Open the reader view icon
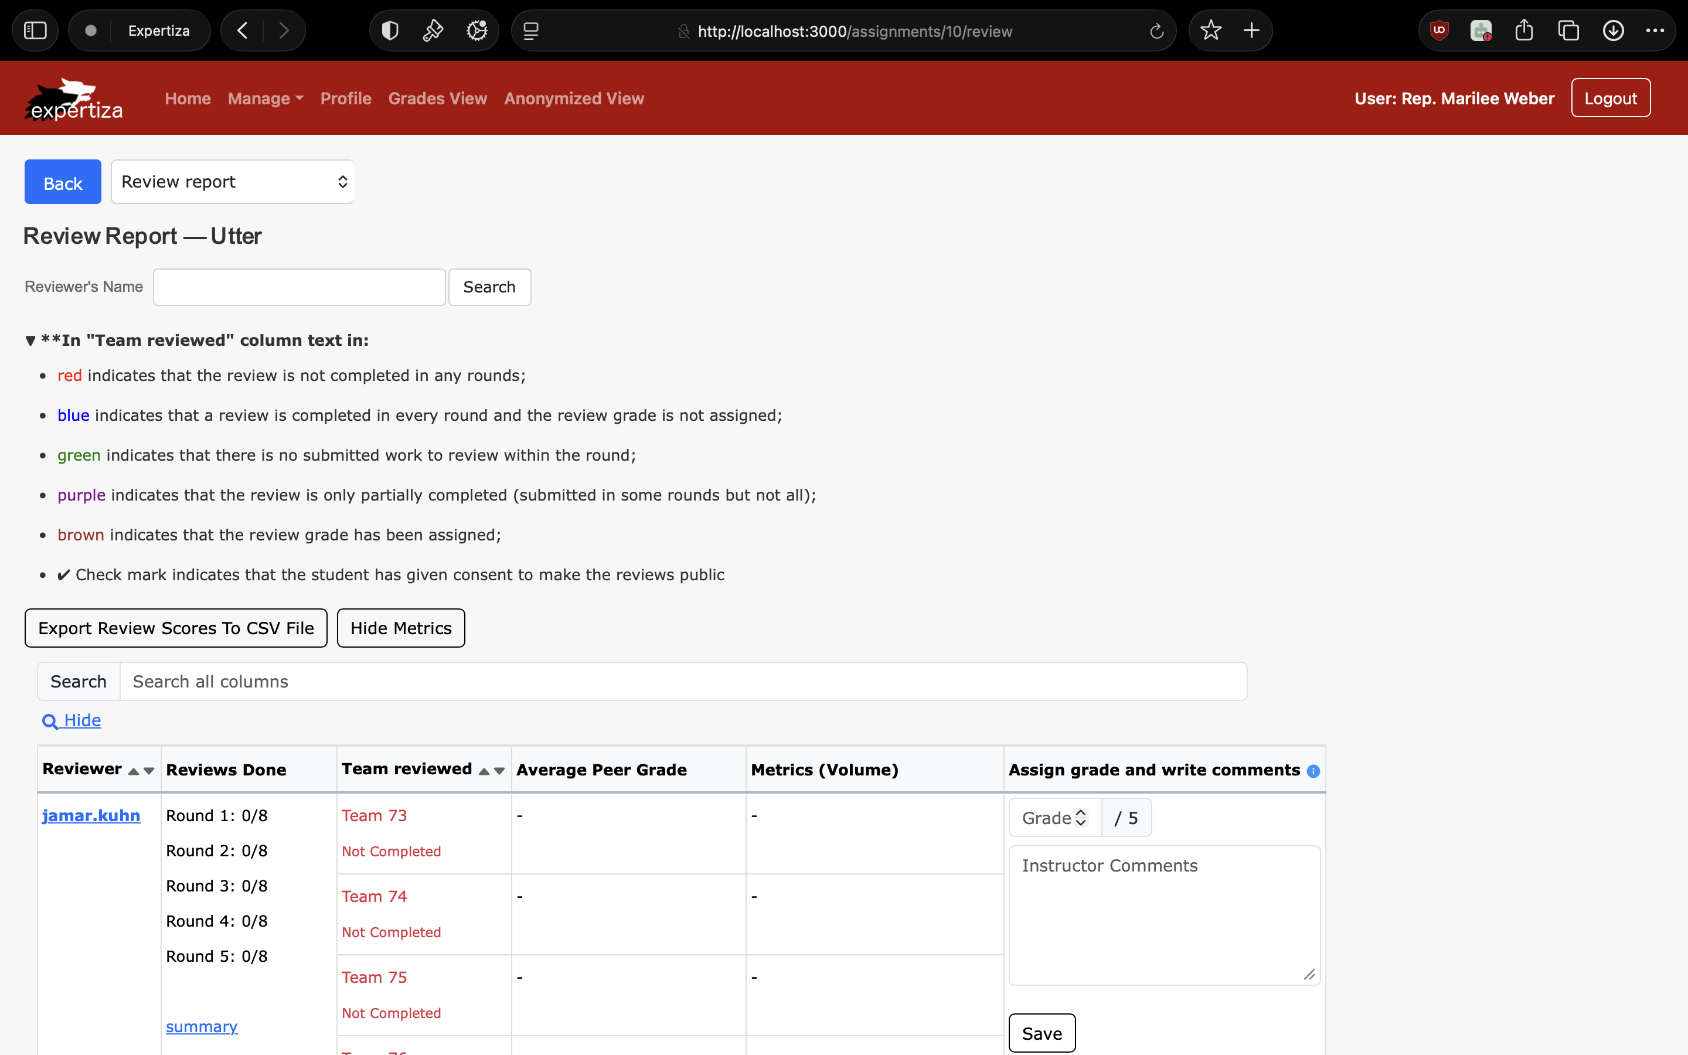This screenshot has width=1688, height=1055. click(x=531, y=30)
